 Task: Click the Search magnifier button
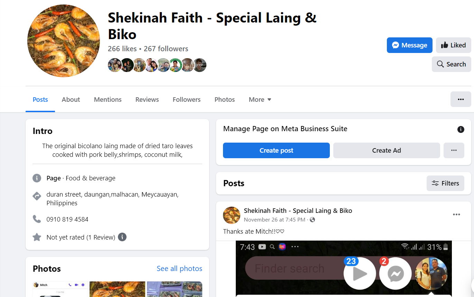[451, 64]
